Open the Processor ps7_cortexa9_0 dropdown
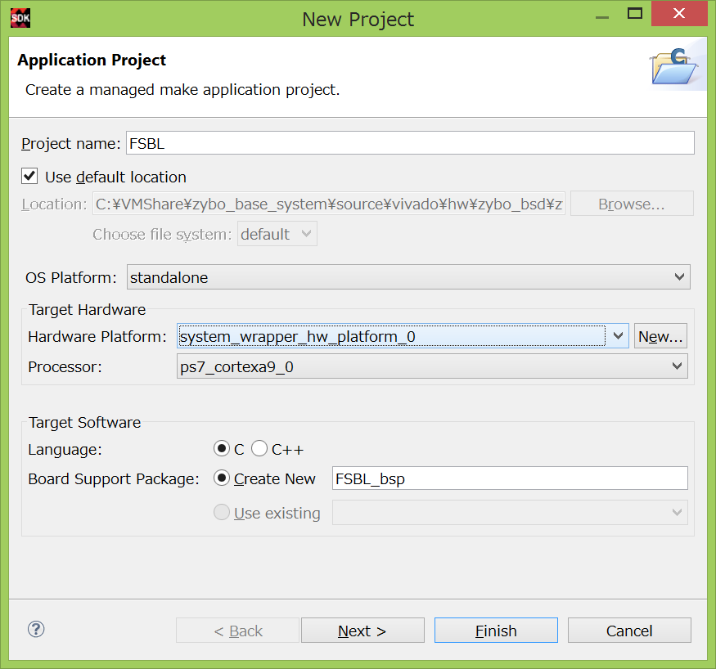 (432, 366)
